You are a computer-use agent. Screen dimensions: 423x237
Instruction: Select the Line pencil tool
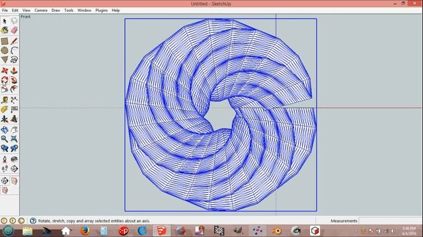click(x=15, y=41)
